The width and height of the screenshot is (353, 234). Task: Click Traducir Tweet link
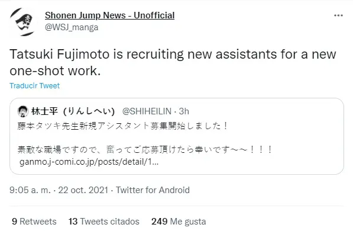[x=35, y=86]
